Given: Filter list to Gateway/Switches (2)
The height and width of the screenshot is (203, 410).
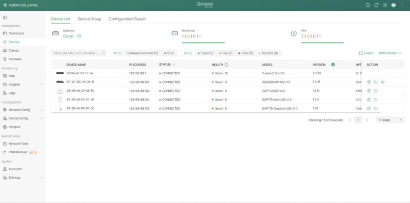Looking at the screenshot, I should point(142,53).
